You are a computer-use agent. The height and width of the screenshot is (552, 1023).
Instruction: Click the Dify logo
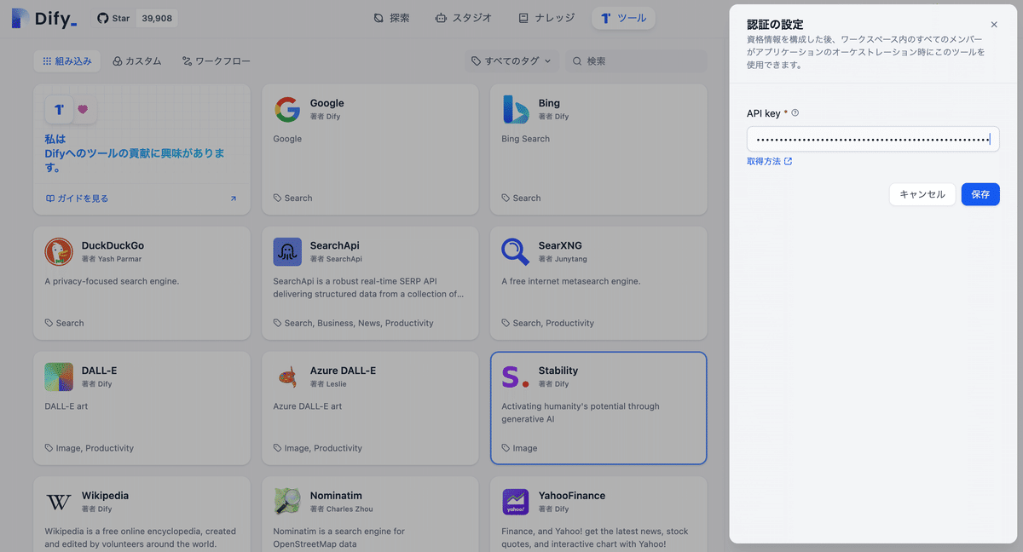pyautogui.click(x=44, y=18)
